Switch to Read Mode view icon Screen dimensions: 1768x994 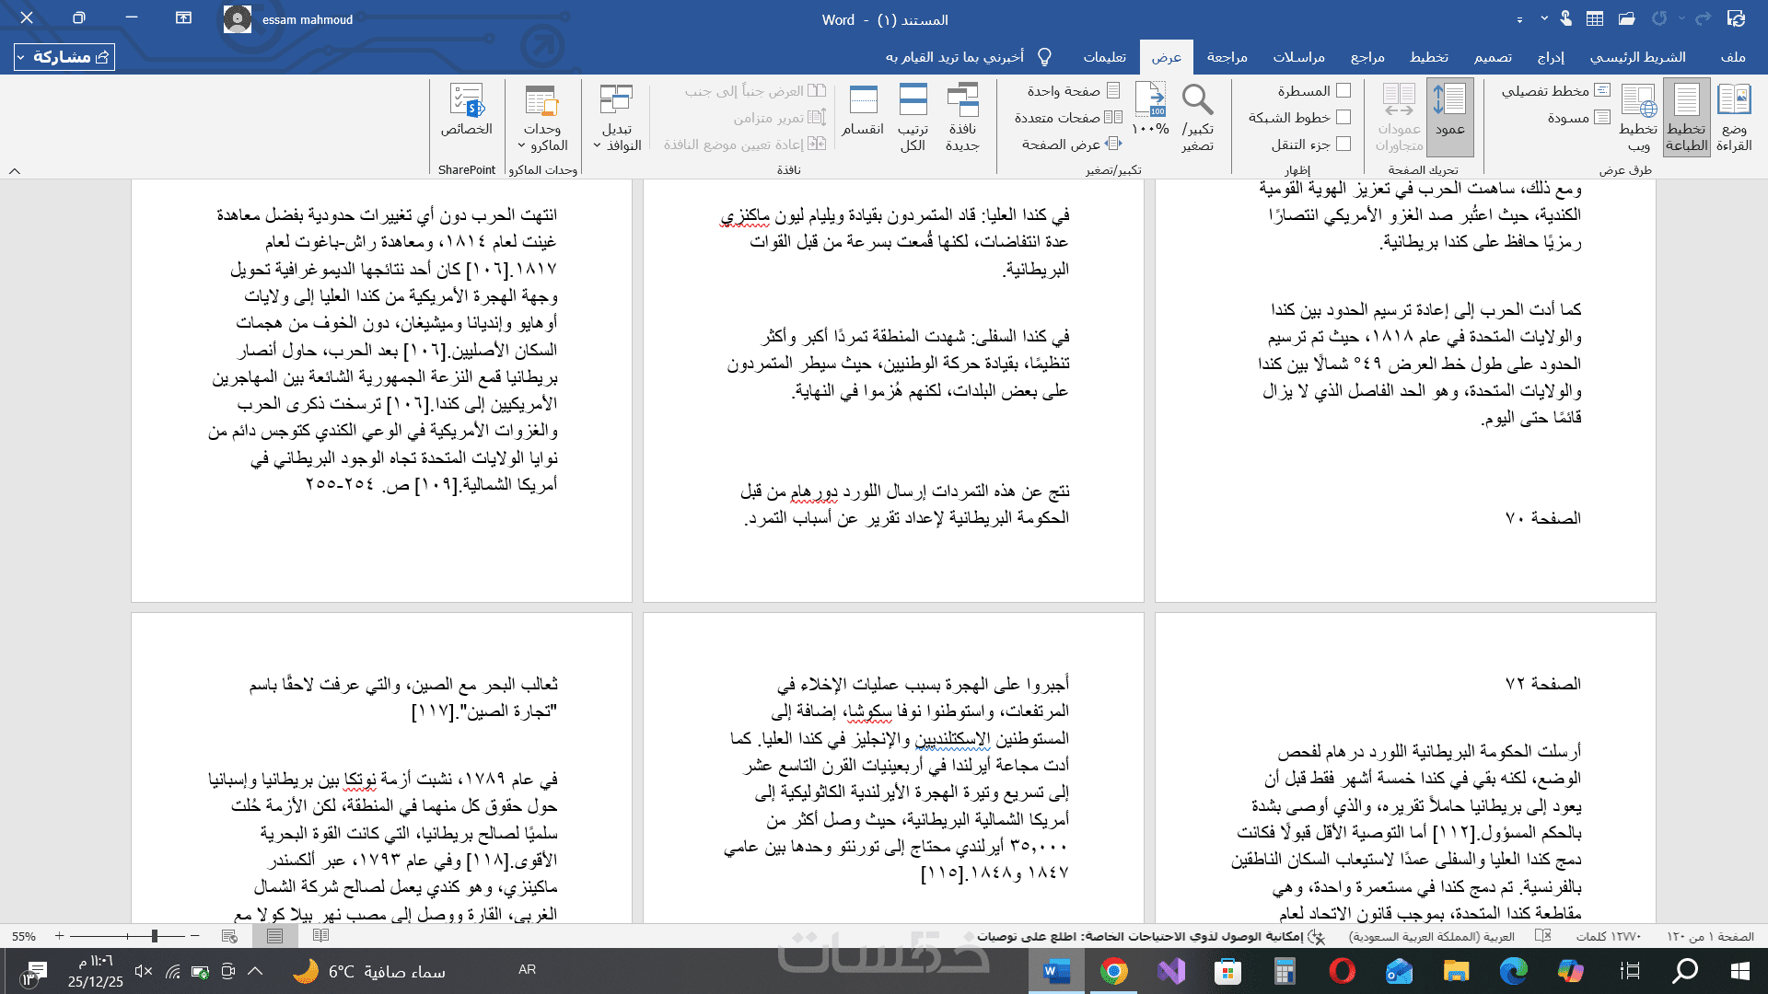click(1734, 99)
